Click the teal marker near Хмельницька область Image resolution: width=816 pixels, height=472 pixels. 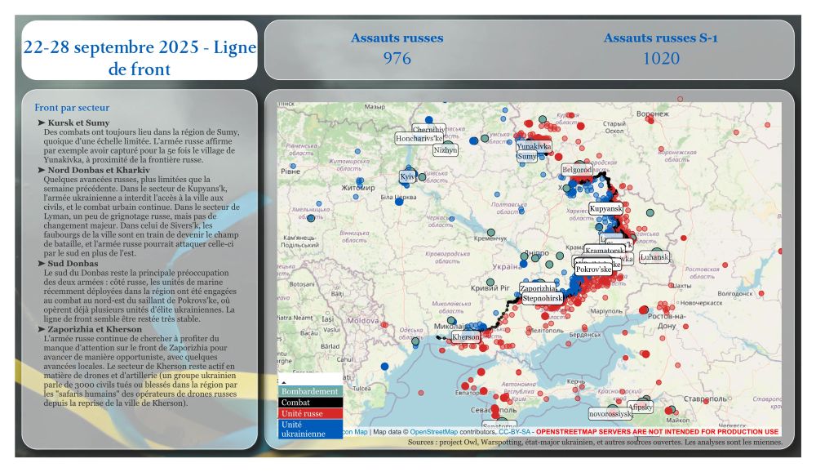pos(311,218)
